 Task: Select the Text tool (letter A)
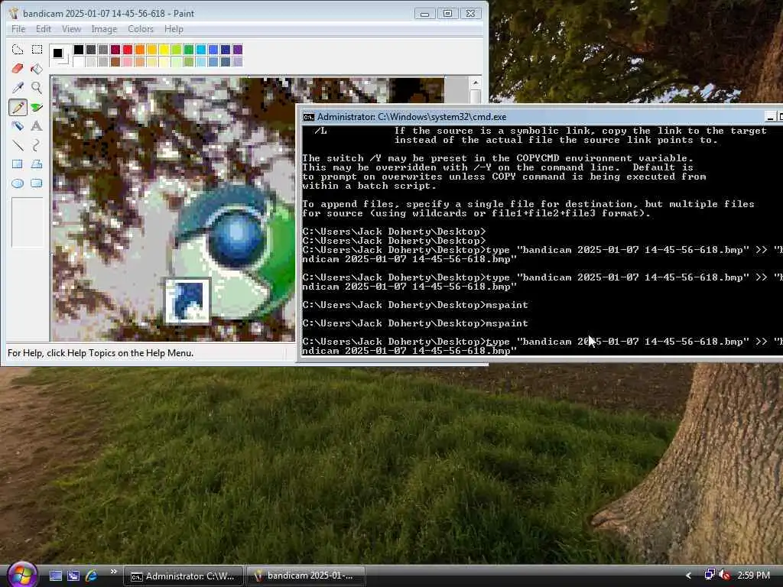tap(37, 126)
